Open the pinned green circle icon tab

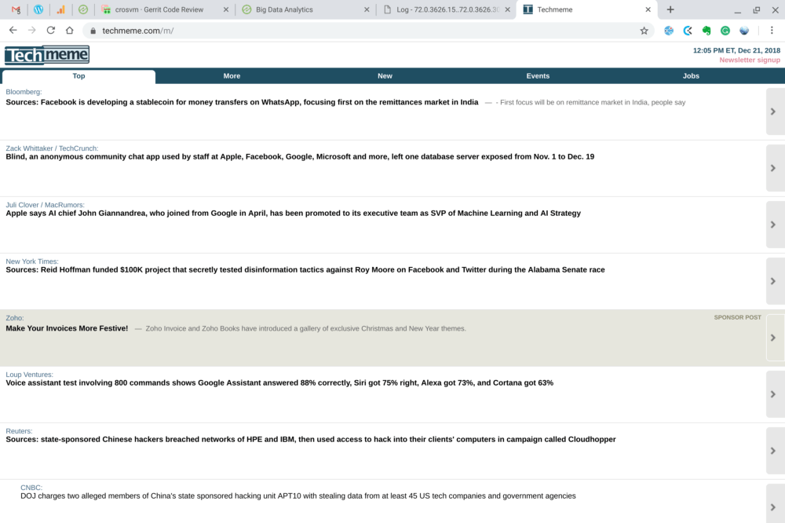[83, 9]
